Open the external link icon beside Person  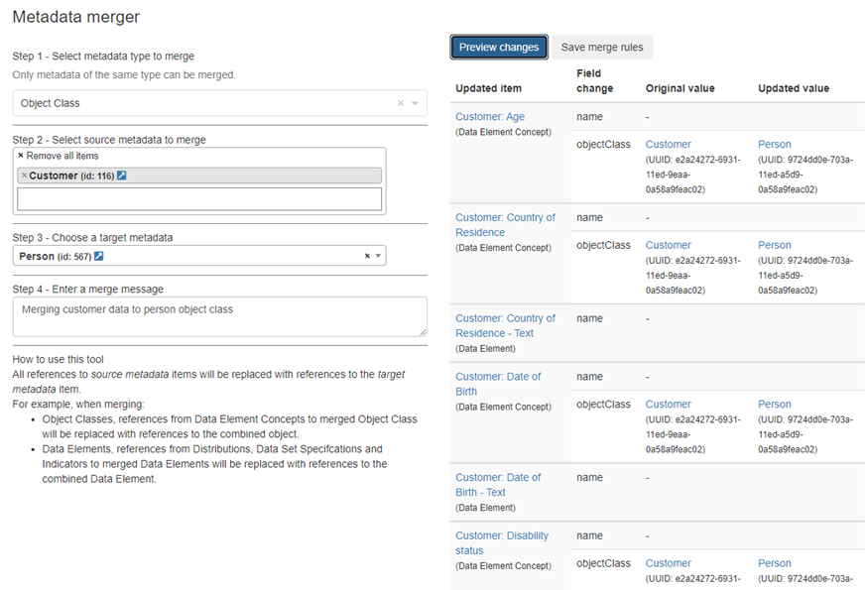click(99, 256)
